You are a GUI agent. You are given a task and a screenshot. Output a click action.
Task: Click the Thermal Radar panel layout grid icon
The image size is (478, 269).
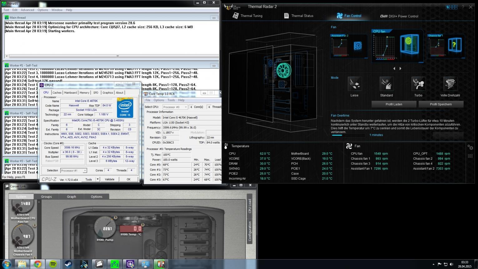(451, 7)
